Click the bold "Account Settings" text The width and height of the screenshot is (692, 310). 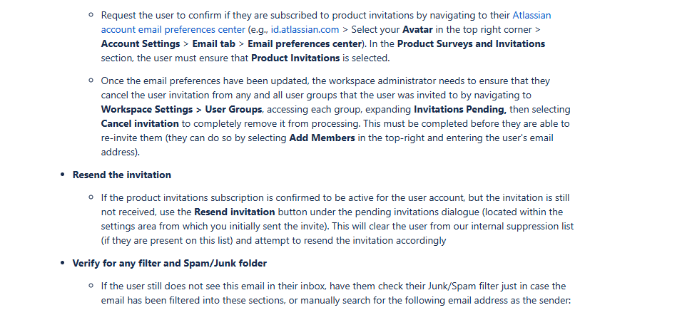(x=141, y=44)
